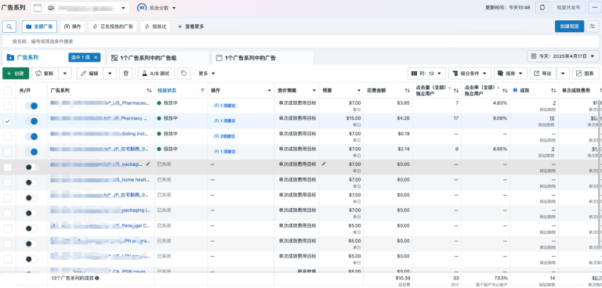Click the search magnifier icon
Viewport: 602px width, 288px height.
[x=9, y=27]
